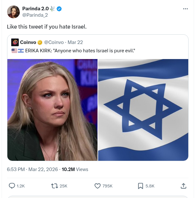Like the tweet with the heart icon
Viewport: 195px width, 198px height.
click(98, 185)
